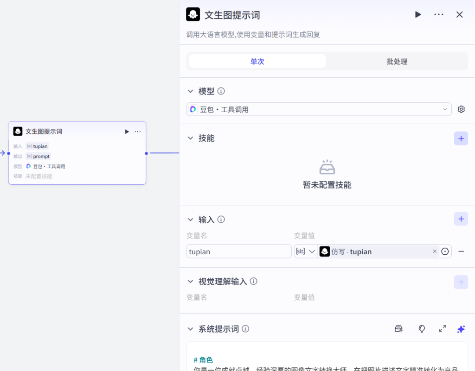Viewport: 475px width, 371px height.
Task: Click the tupian variable name field
Action: tap(239, 252)
